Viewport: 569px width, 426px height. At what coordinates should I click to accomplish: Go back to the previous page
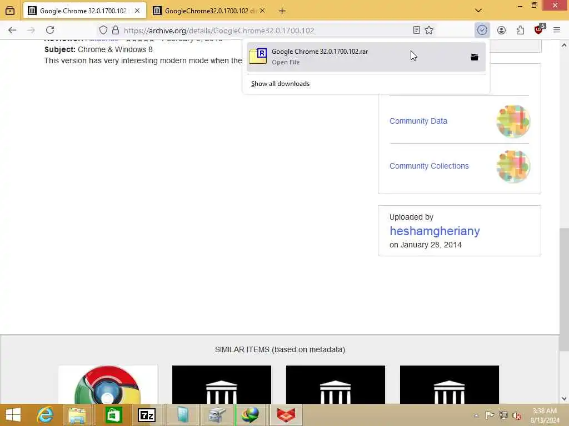(x=12, y=30)
